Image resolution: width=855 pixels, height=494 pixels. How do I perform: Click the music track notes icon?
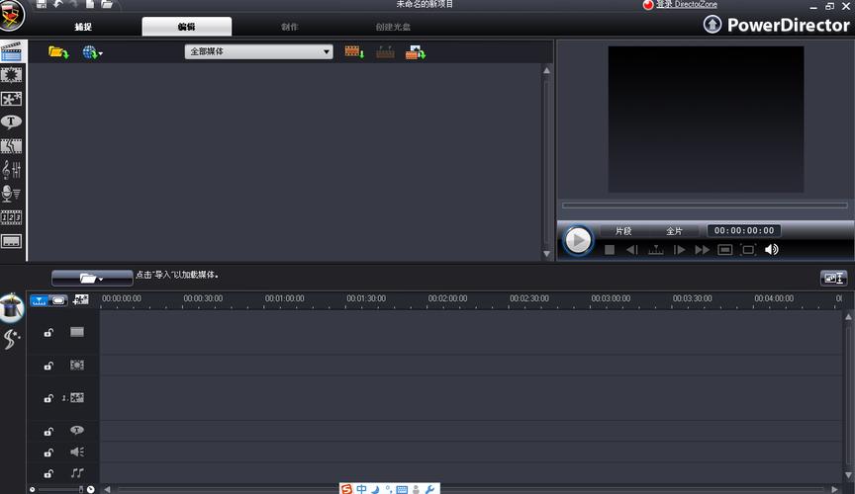(x=77, y=473)
